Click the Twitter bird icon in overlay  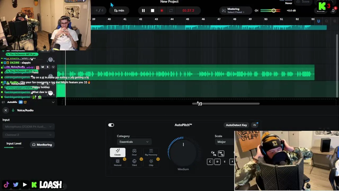pyautogui.click(x=16, y=185)
